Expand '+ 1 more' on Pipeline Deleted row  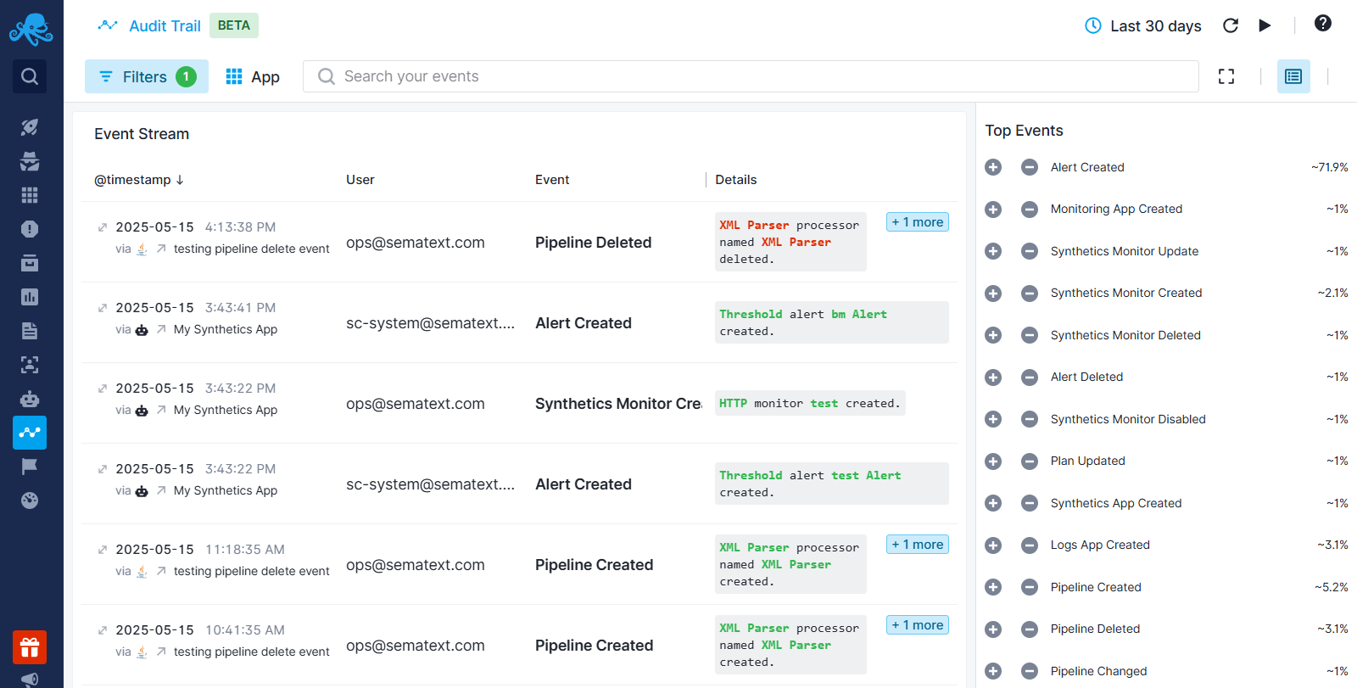click(x=917, y=222)
